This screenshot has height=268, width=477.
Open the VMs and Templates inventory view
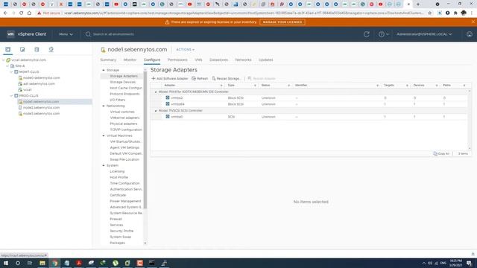click(x=22, y=50)
